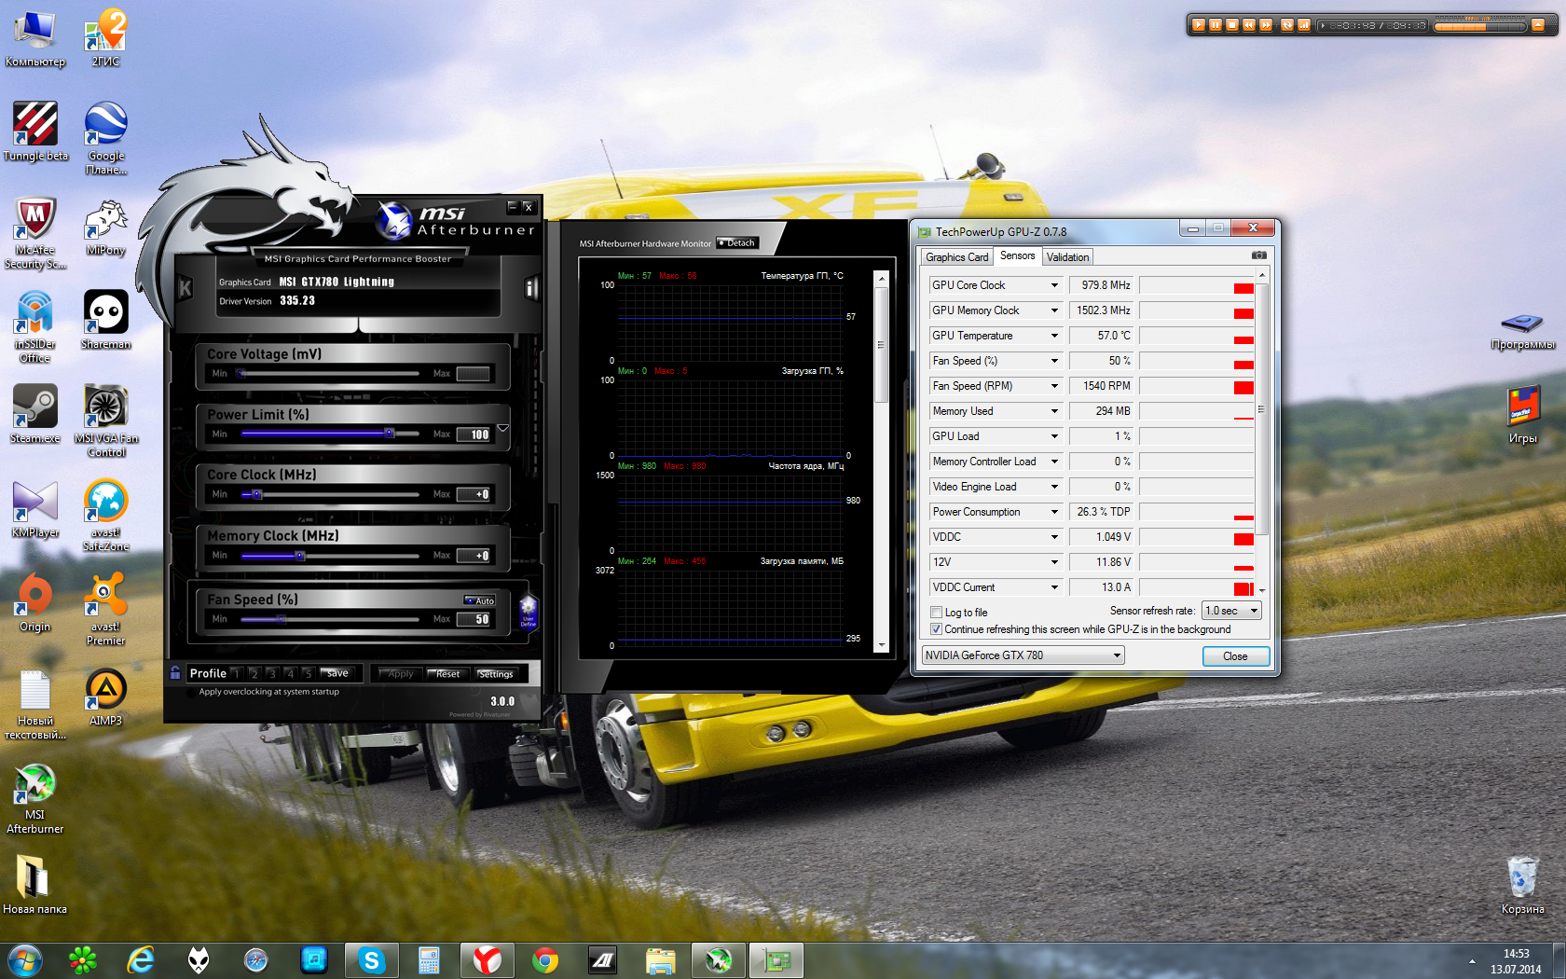The height and width of the screenshot is (979, 1566).
Task: Open the Fan Speed (RPM) sensor dropdown
Action: (1054, 386)
